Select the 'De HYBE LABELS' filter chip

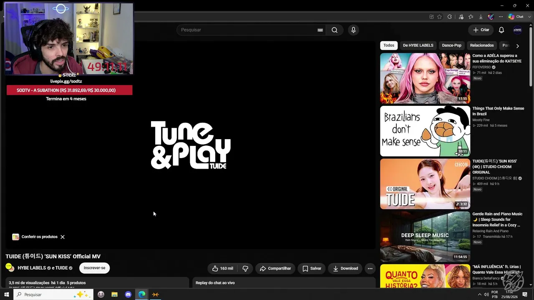pos(418,45)
